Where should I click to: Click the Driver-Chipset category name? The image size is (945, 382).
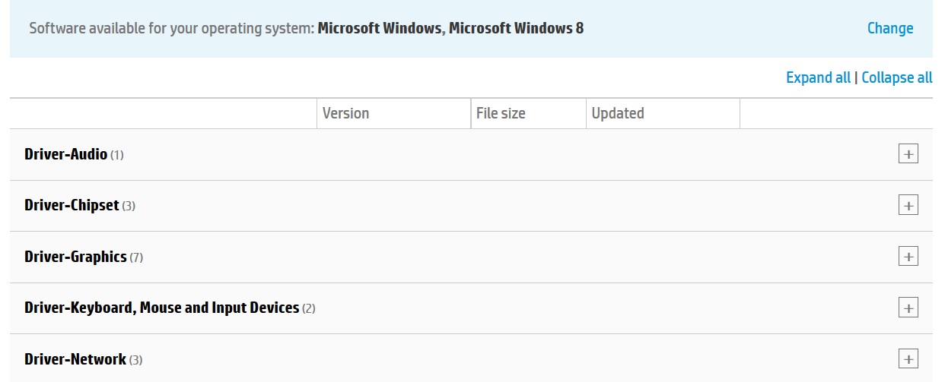click(x=72, y=205)
